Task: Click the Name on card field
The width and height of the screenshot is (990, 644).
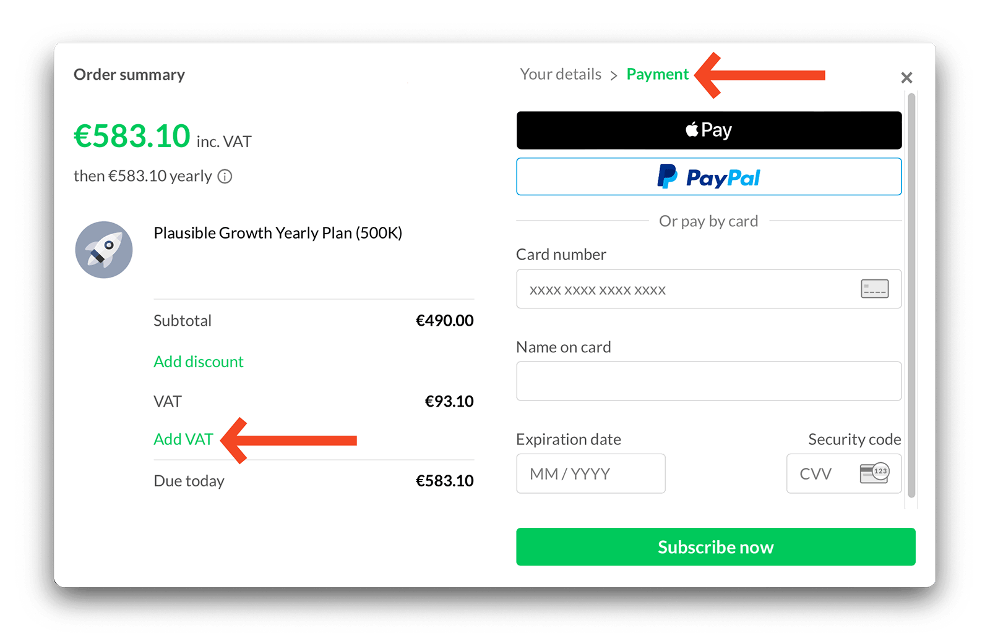Action: pos(708,381)
